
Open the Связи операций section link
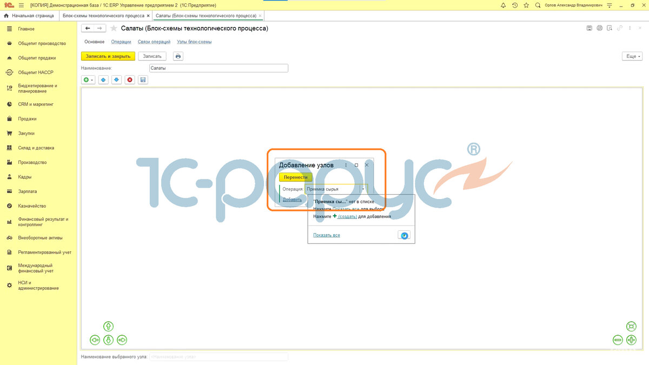154,42
